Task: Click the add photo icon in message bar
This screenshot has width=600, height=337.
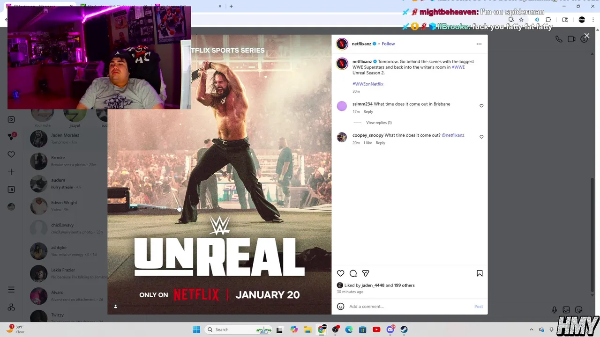Action: [x=566, y=310]
